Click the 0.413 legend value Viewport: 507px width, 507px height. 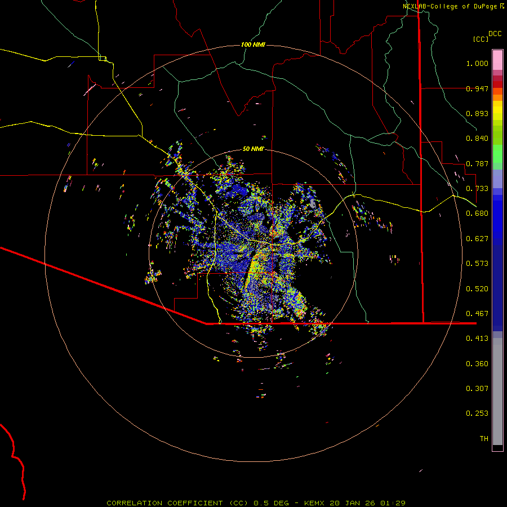[477, 339]
